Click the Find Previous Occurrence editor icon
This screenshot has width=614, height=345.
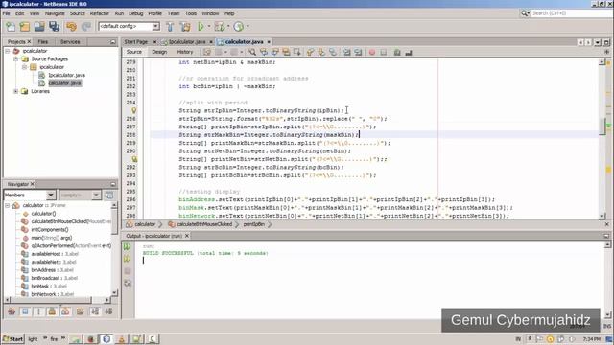click(x=264, y=52)
